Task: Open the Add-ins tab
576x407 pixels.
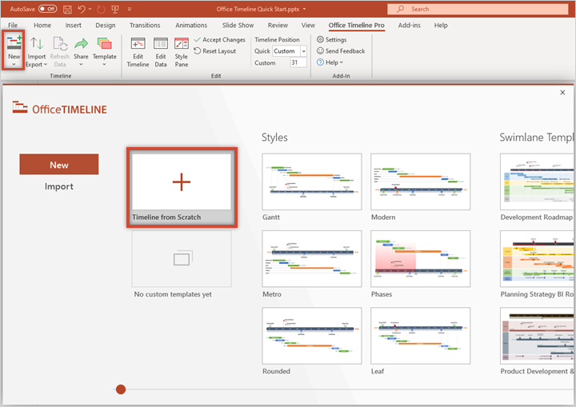Action: (x=410, y=26)
